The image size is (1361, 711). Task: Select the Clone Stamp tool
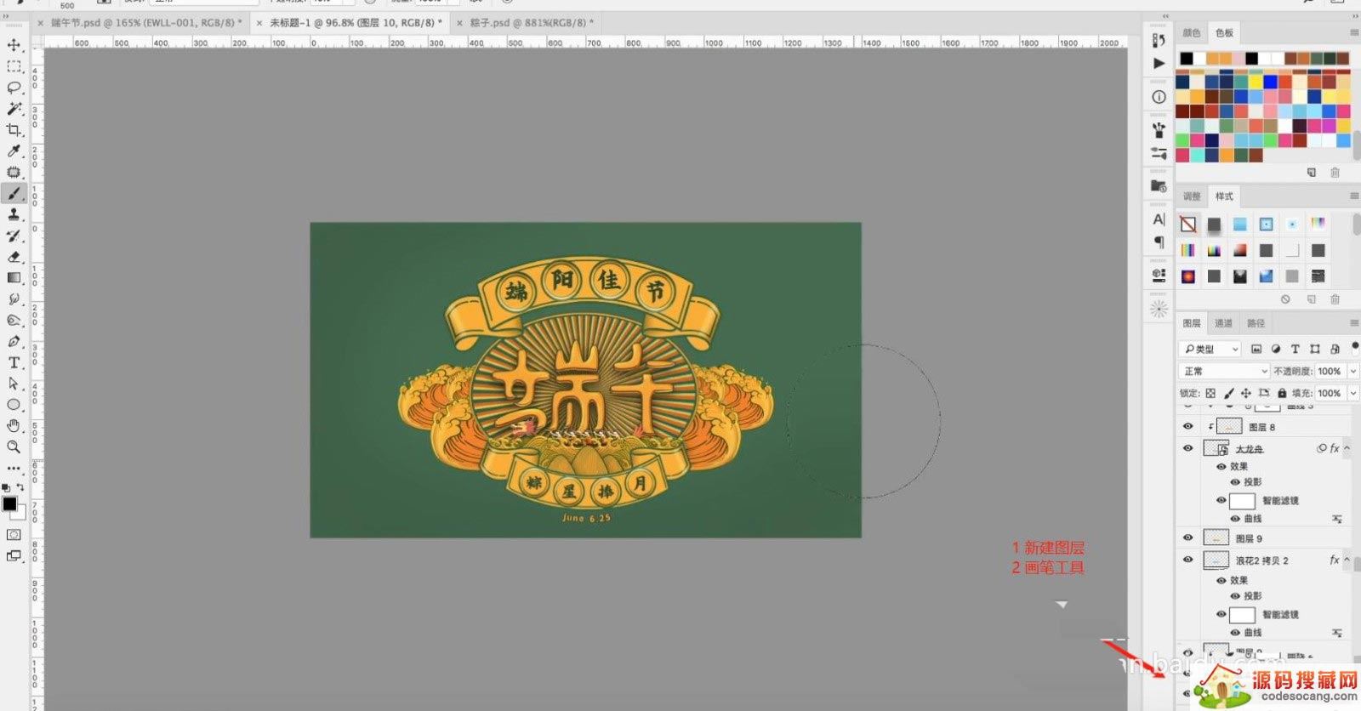coord(14,214)
